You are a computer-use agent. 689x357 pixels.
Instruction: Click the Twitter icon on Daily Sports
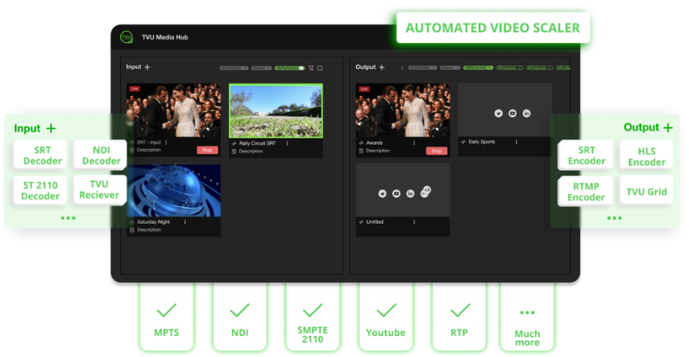coord(498,113)
